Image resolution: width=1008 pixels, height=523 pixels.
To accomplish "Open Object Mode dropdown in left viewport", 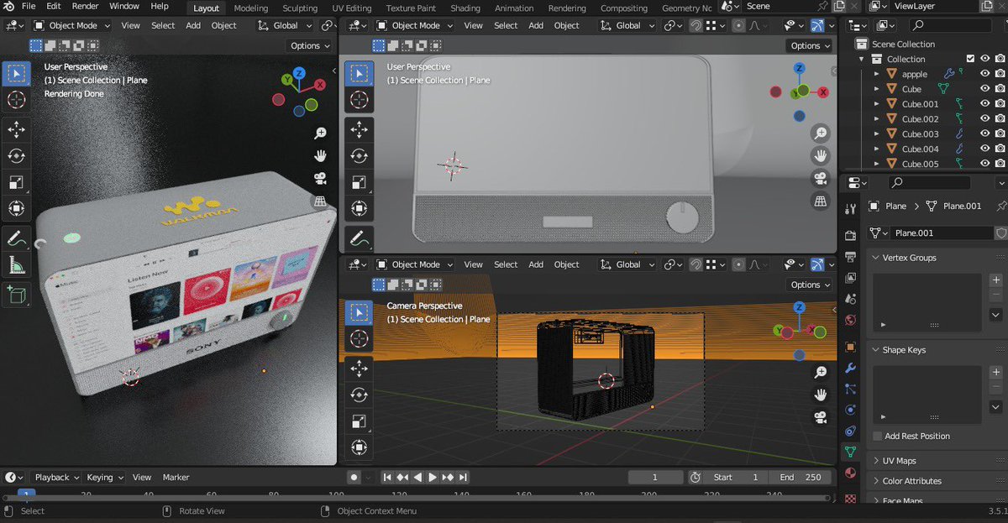I will [71, 25].
